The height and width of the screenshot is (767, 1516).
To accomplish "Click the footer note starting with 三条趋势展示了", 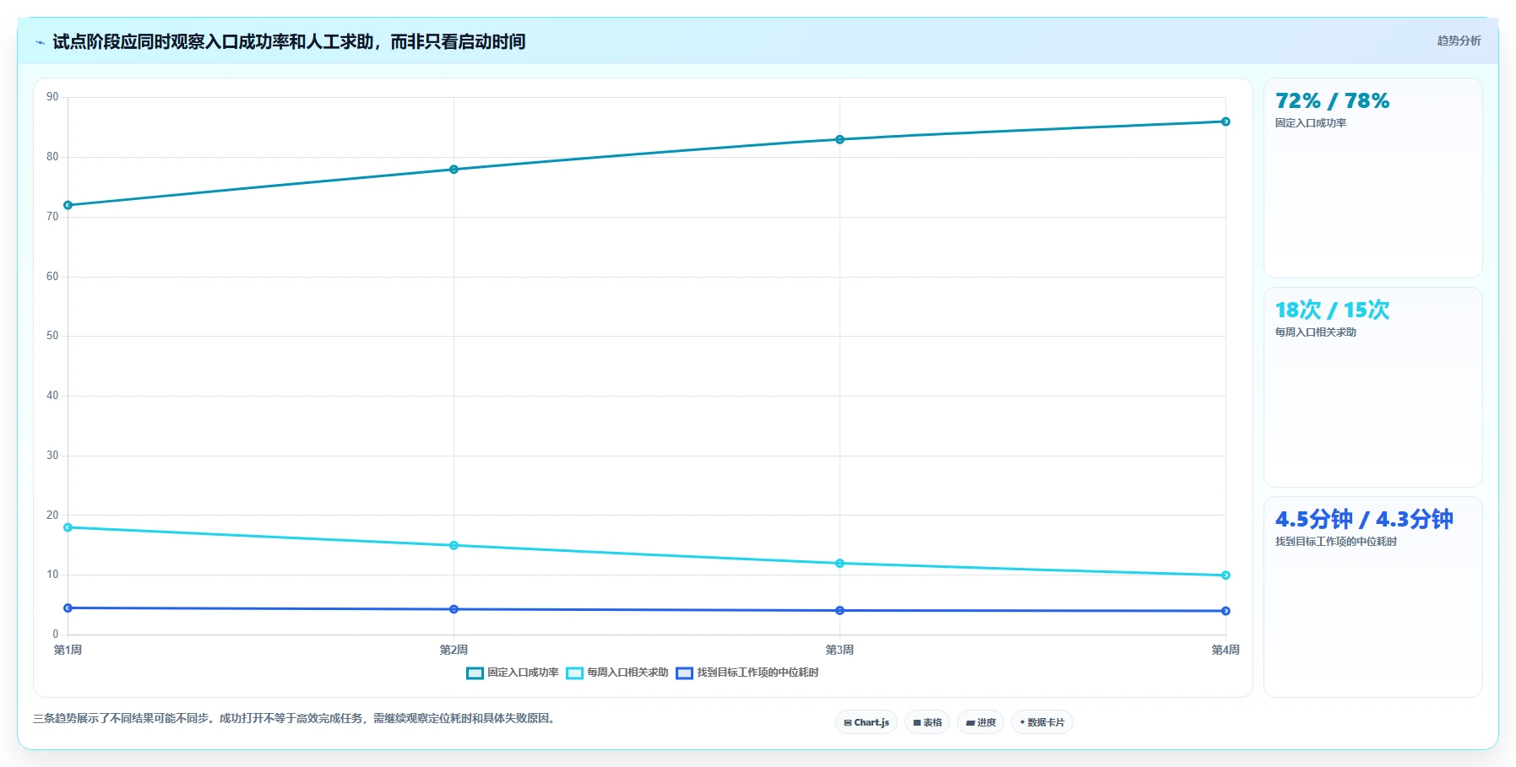I will [296, 719].
